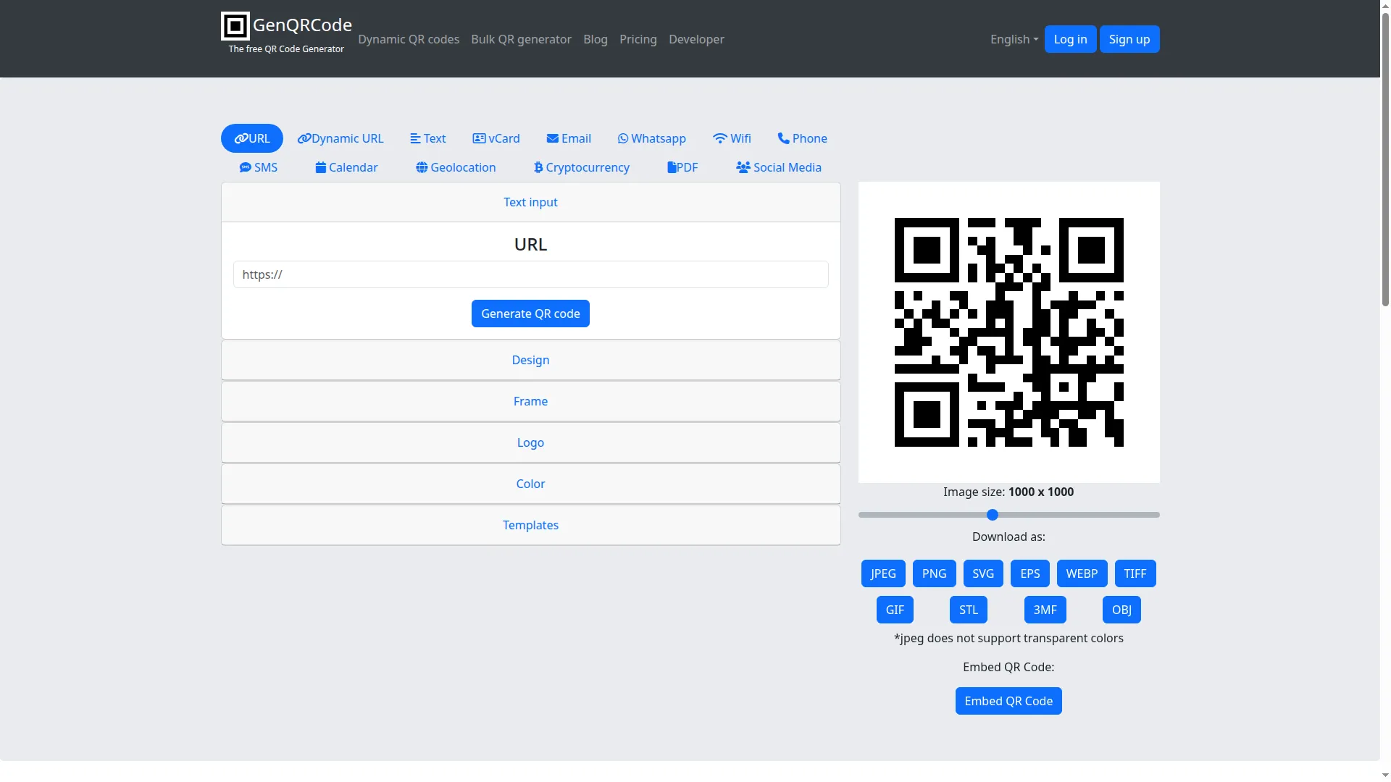Open the Blog link
This screenshot has width=1391, height=782.
click(x=596, y=39)
